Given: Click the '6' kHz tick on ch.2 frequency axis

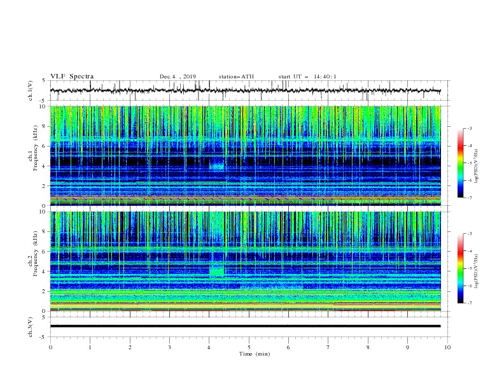Looking at the screenshot, I should click(x=45, y=251).
